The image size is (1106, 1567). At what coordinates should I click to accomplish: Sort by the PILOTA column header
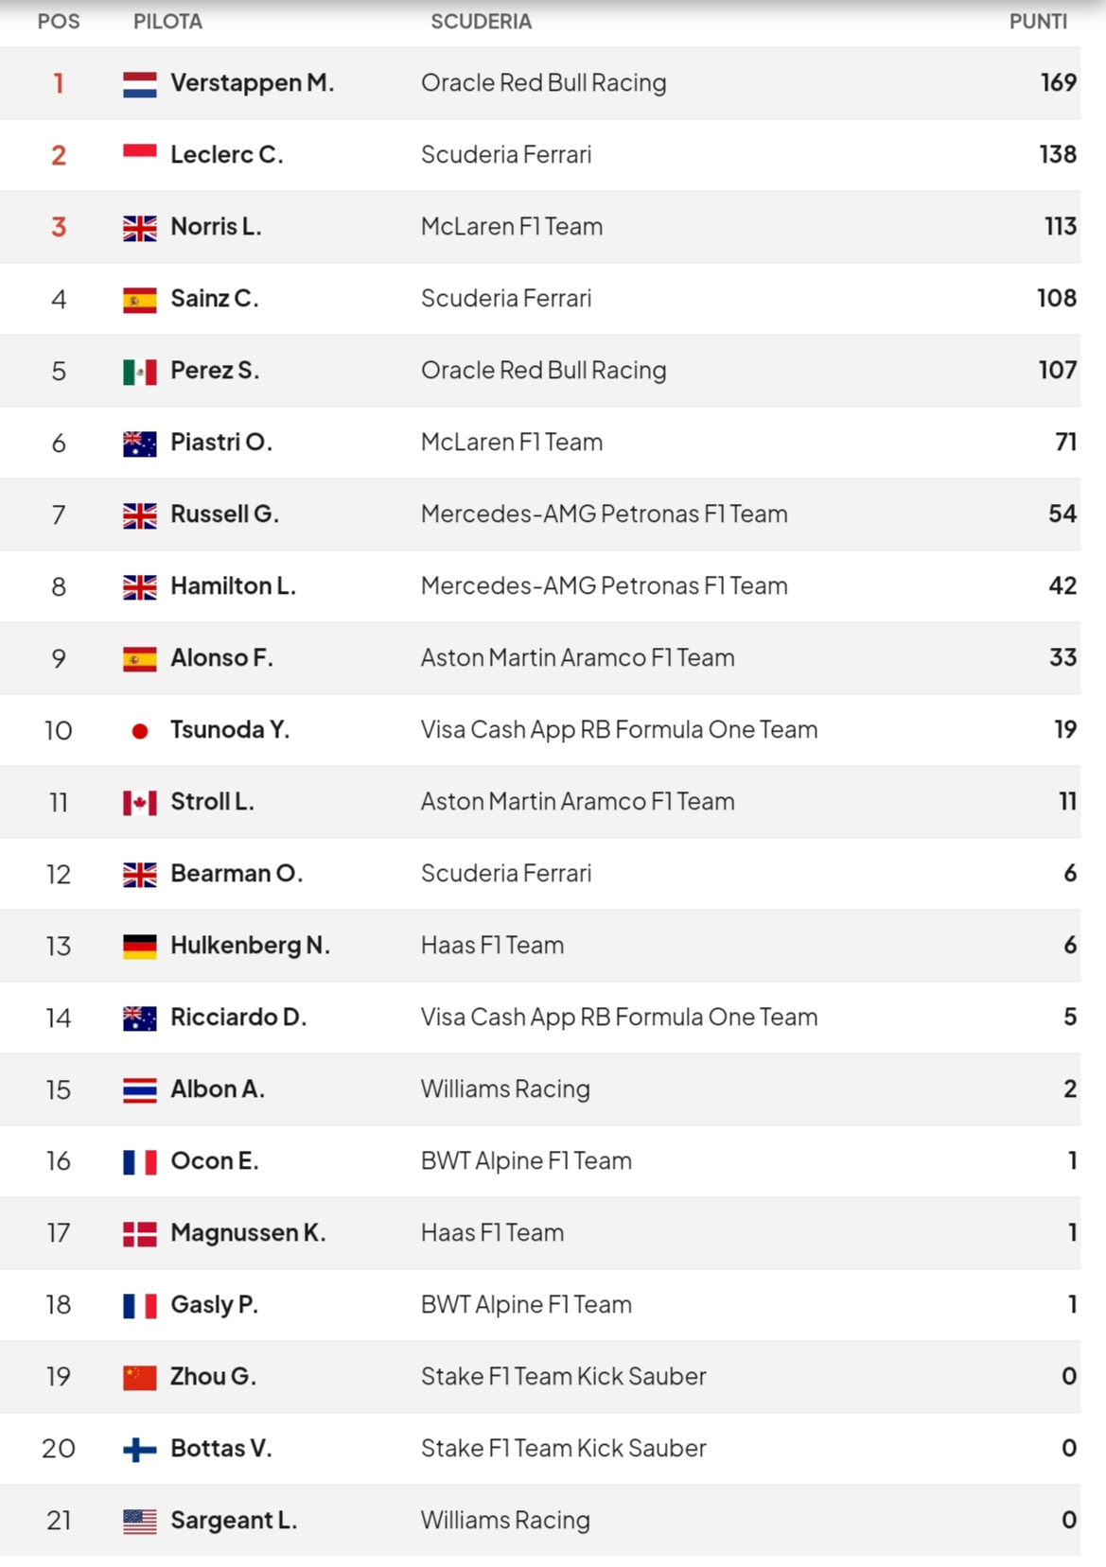pos(167,21)
